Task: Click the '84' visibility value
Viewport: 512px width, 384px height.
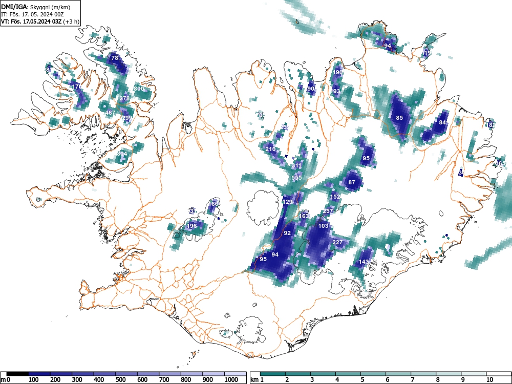Action: pyautogui.click(x=442, y=122)
